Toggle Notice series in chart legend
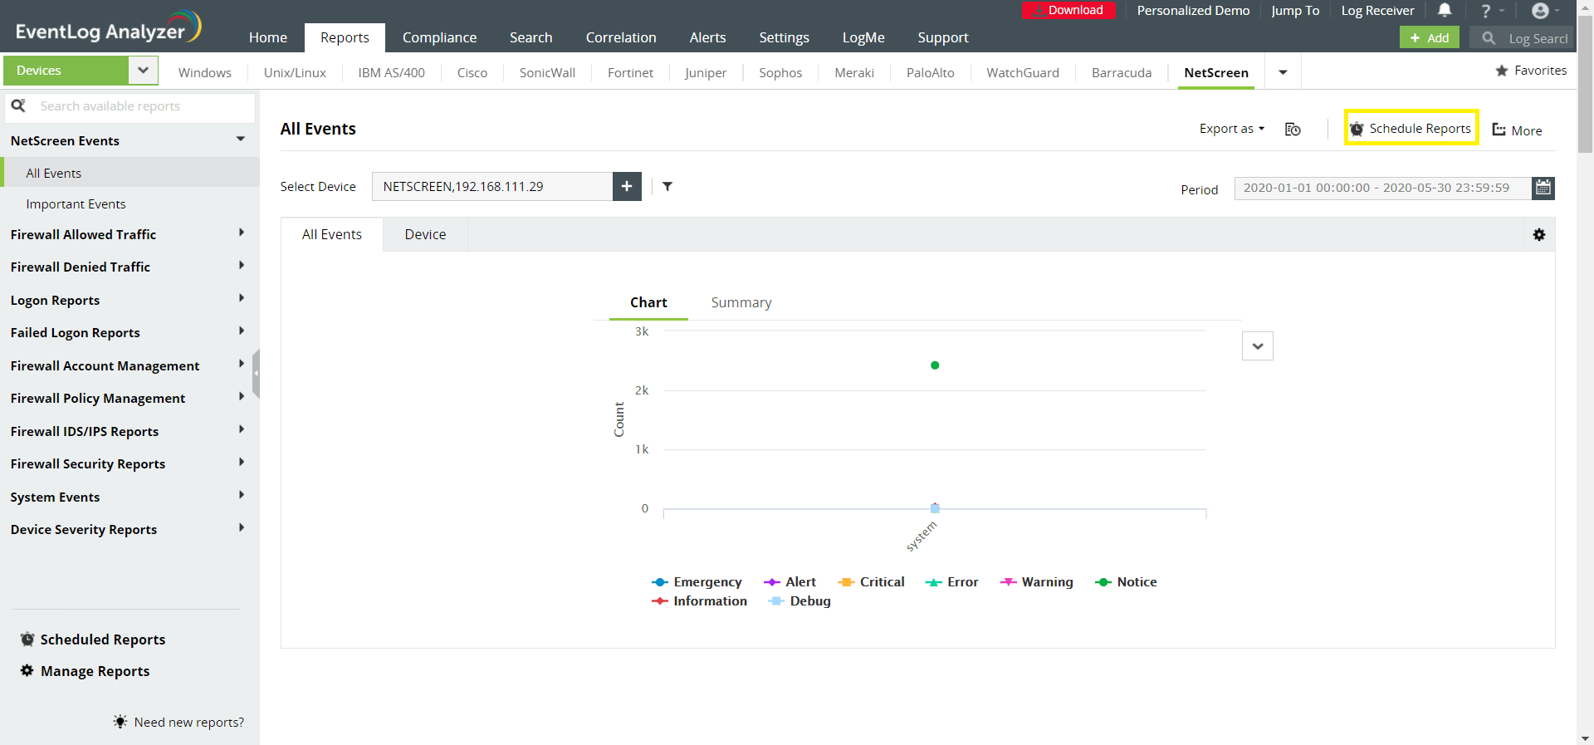1594x745 pixels. pos(1126,582)
